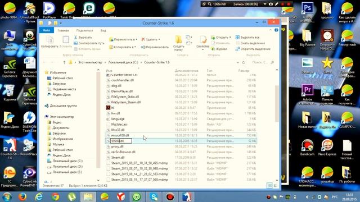Select Локальный диск (D:) in navigation pane
This screenshot has height=202, width=360.
65,167
